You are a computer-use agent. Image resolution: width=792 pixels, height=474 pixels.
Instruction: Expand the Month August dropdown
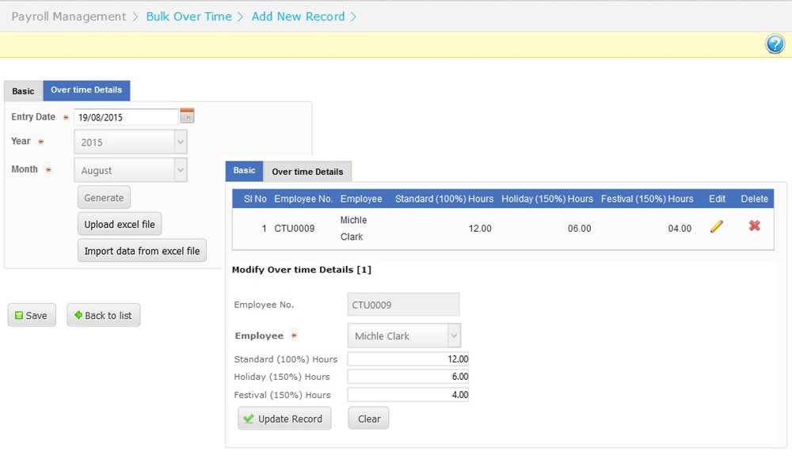(181, 170)
